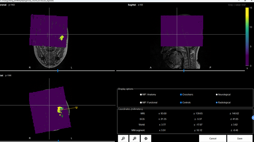254x142 pixels.
Task: Click the yellow U fiducial marker label
Action: [77, 108]
